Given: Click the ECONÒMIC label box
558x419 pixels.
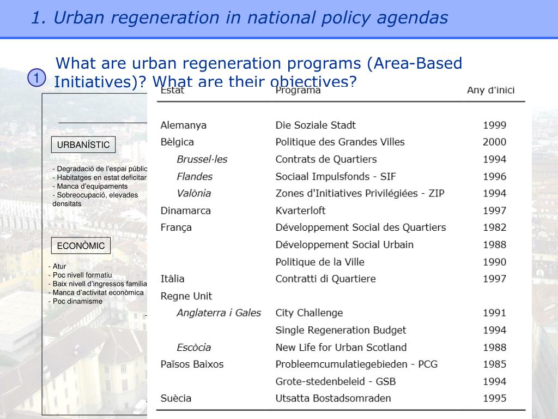Looking at the screenshot, I should 81,246.
